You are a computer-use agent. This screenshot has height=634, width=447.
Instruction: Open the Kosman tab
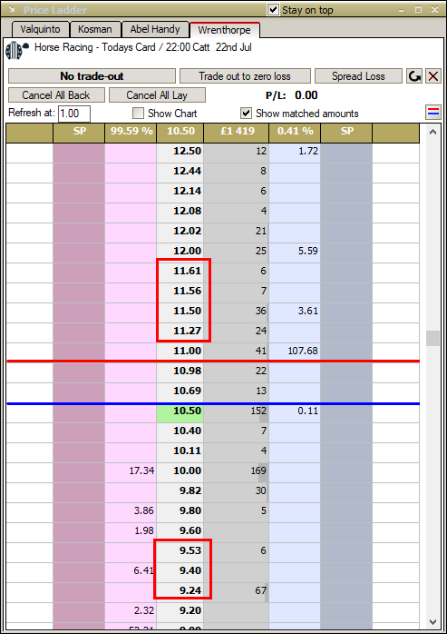[95, 29]
